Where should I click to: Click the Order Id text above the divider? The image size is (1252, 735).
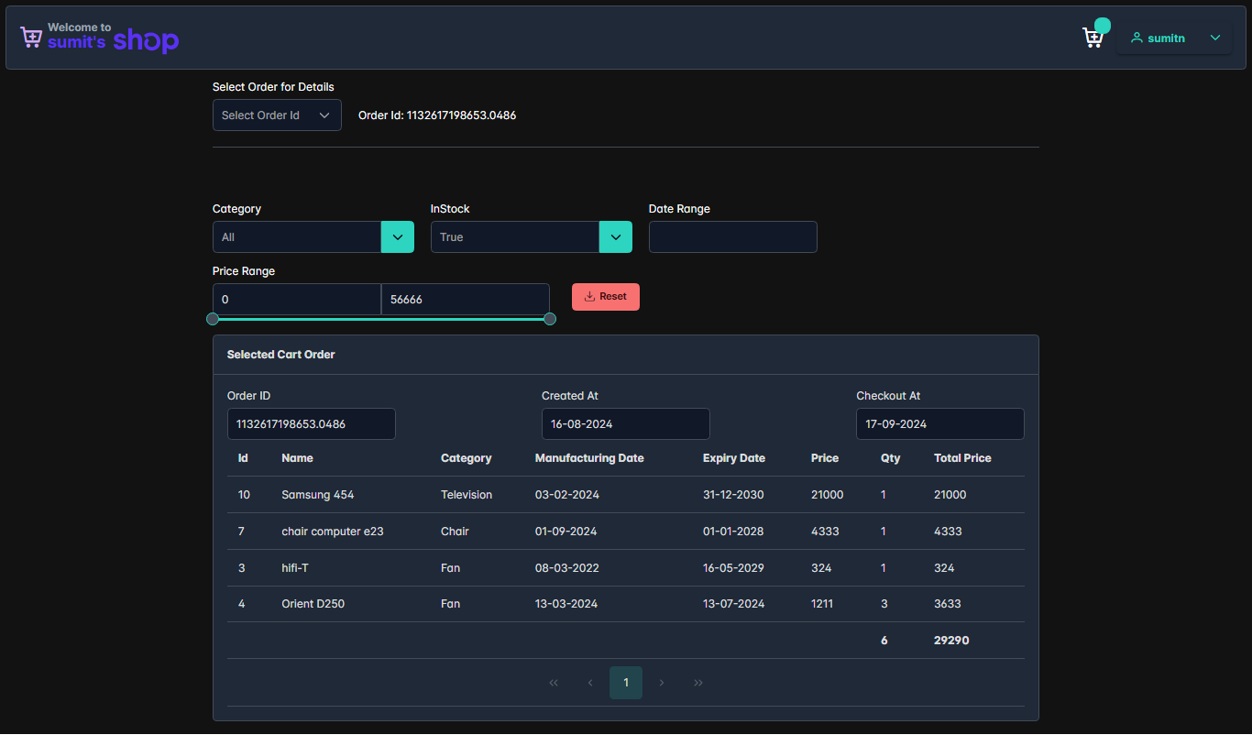[x=437, y=115]
